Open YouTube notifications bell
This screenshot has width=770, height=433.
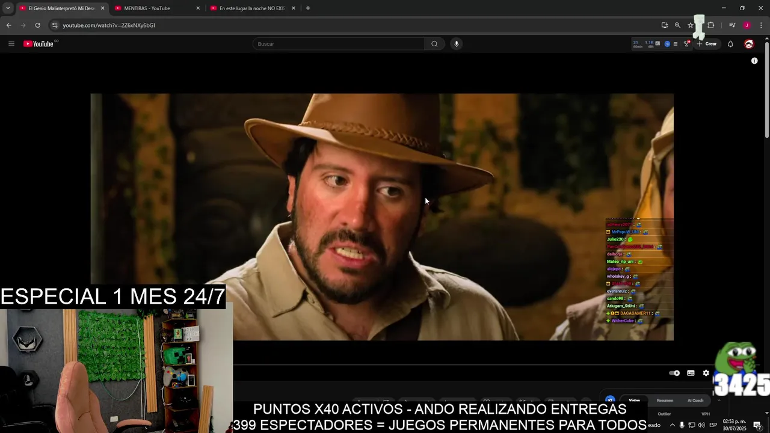pyautogui.click(x=730, y=44)
